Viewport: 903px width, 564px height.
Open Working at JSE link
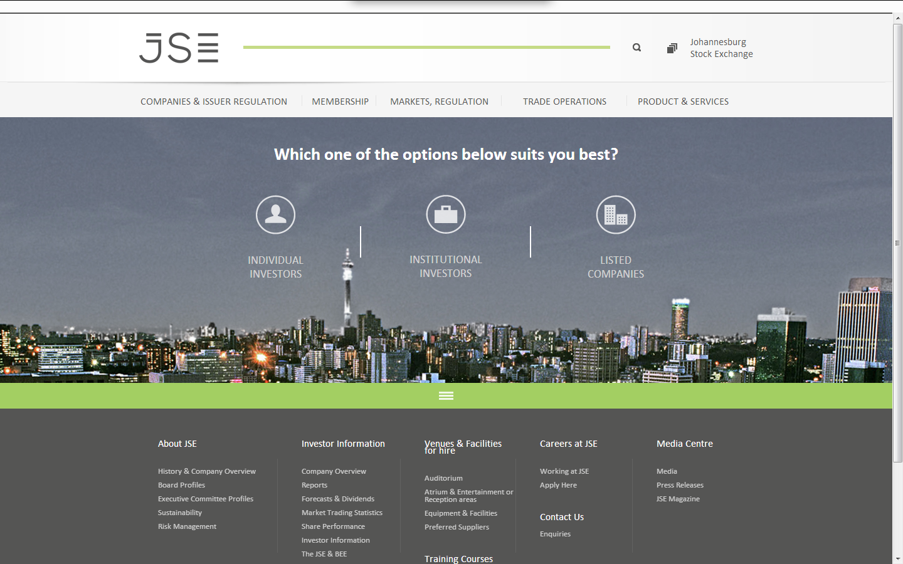coord(564,471)
